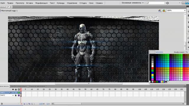Screen dimensions: 189x106
Task: Click frame 100 on the timeline ruler
Action: tap(140, 90)
